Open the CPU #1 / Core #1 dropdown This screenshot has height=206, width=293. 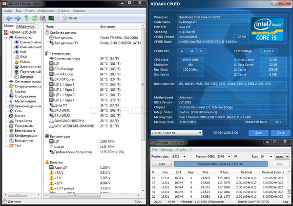(x=175, y=132)
